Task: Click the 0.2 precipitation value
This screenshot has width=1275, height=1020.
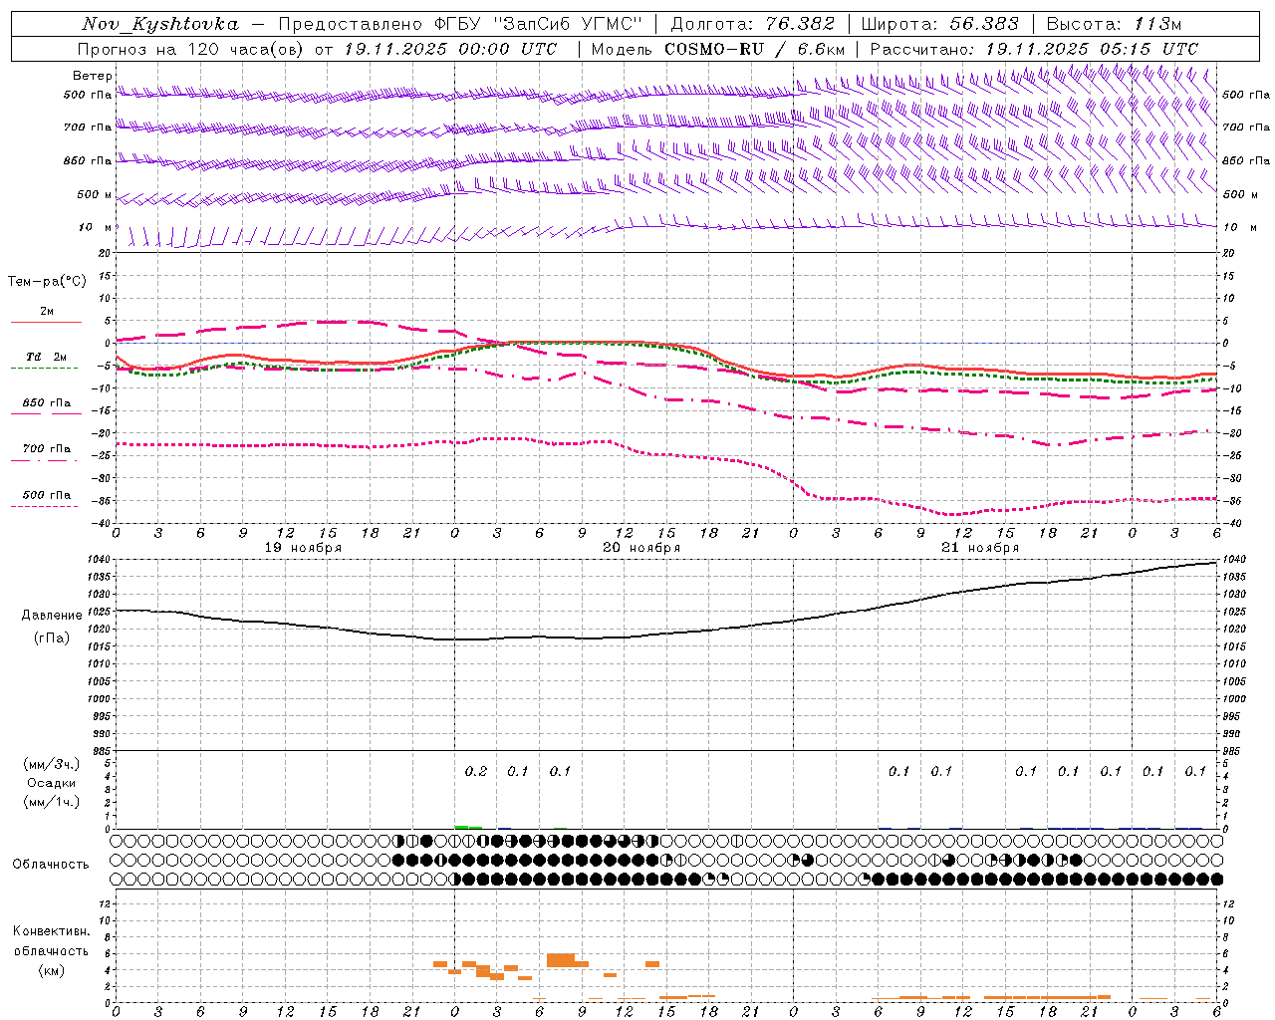Action: click(x=476, y=771)
